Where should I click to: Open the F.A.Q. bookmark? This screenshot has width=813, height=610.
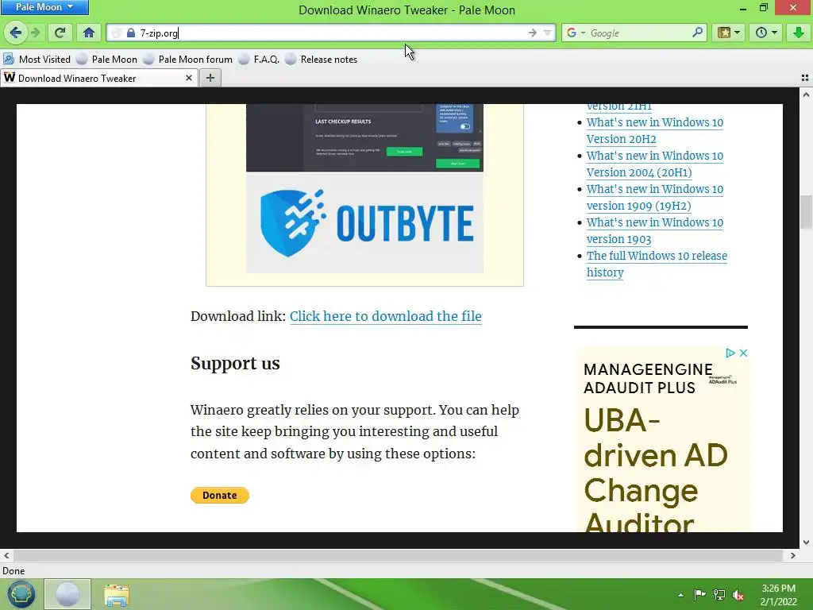[x=260, y=59]
